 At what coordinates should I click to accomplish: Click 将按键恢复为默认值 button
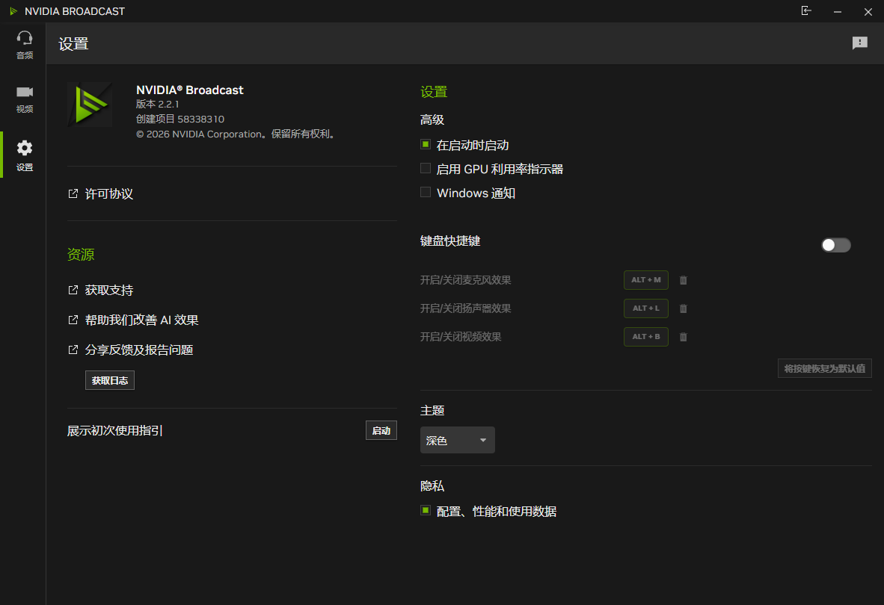(x=825, y=369)
